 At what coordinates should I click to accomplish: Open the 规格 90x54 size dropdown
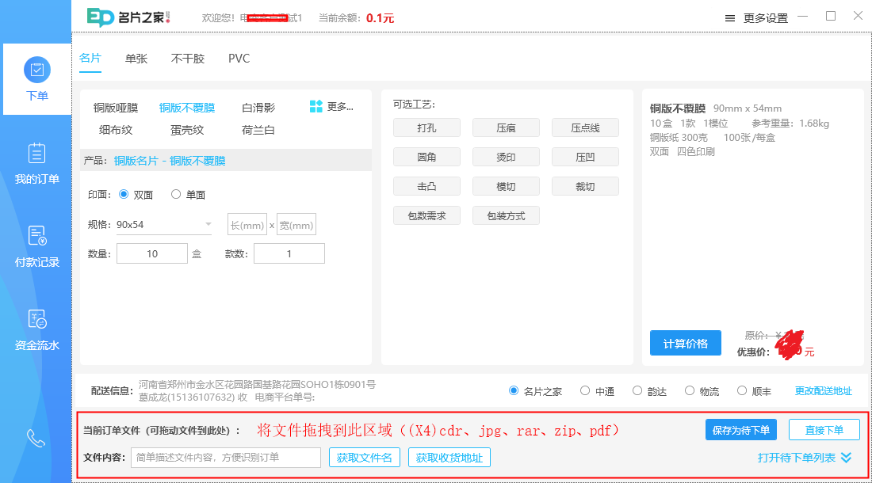tap(164, 225)
